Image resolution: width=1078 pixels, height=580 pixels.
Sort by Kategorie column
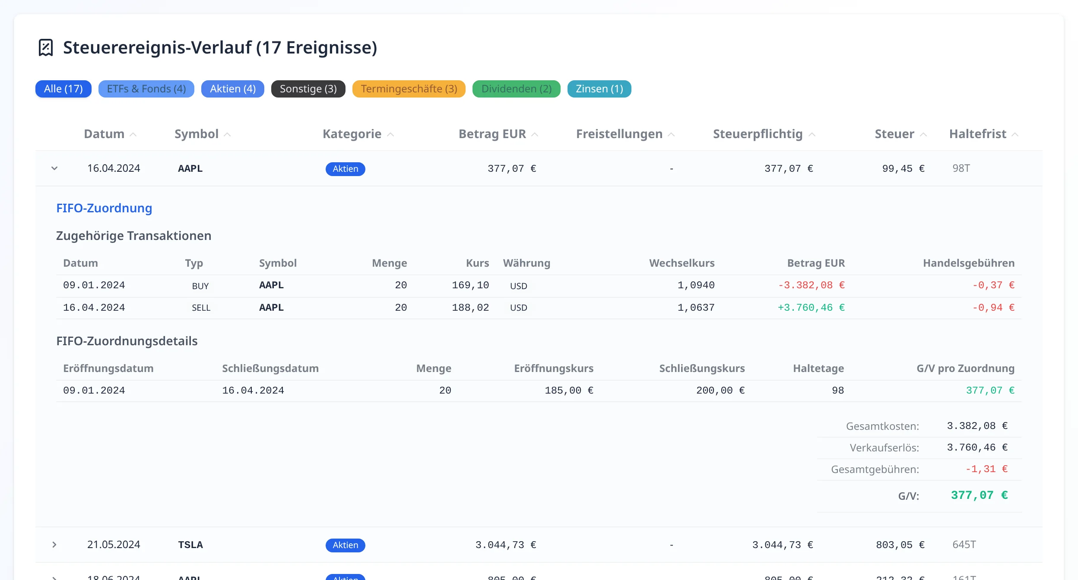point(352,134)
